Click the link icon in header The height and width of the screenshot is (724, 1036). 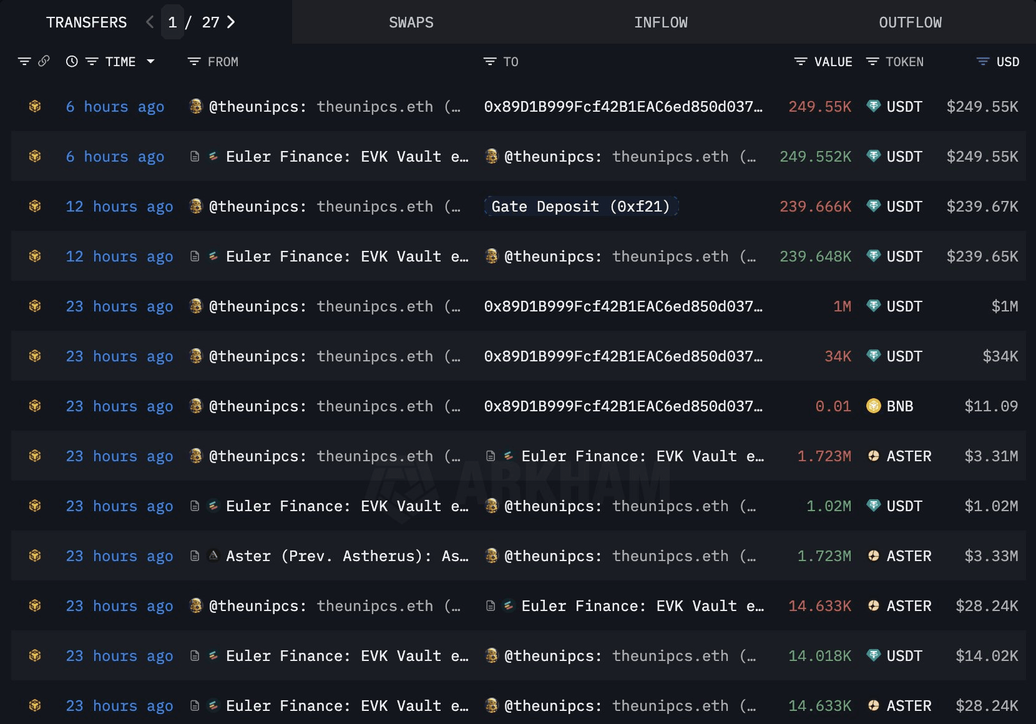click(44, 61)
